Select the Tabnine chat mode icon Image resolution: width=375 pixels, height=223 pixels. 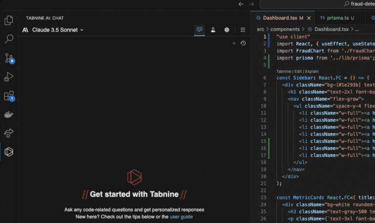[199, 30]
